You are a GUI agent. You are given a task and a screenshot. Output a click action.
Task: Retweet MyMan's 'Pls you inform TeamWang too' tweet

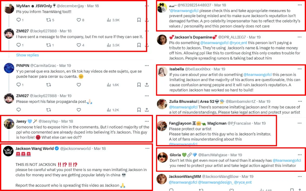(48, 20)
